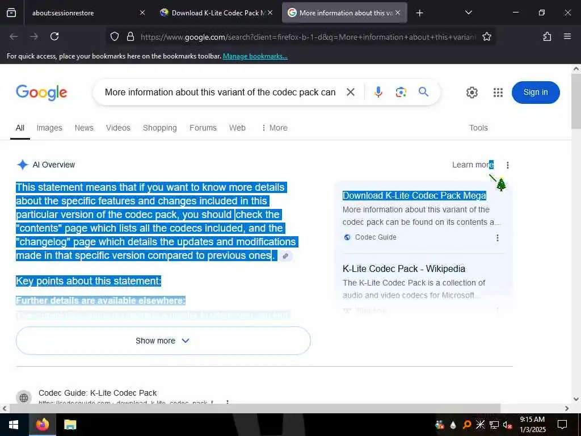
Task: Close the about:sessionrestore tab
Action: click(142, 12)
